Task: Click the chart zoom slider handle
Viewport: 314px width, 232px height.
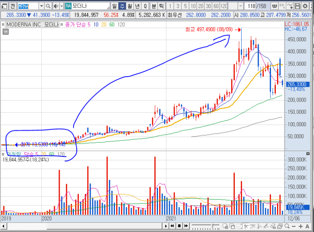Action: 213,226
